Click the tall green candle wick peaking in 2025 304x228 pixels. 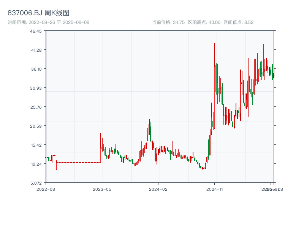click(x=263, y=60)
